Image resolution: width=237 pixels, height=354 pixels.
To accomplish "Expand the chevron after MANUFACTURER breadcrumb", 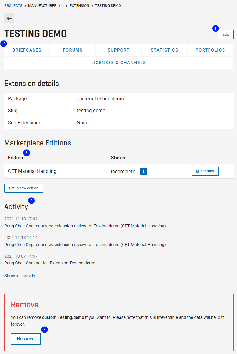I will (59, 5).
